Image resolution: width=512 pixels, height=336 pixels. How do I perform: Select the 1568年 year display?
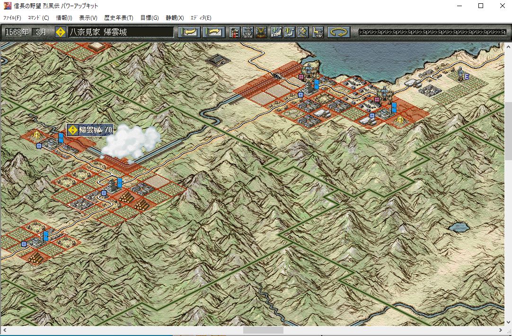[17, 32]
